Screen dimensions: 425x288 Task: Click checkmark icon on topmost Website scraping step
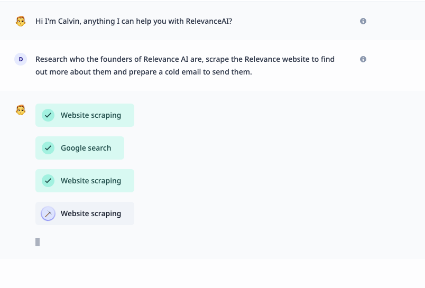click(x=48, y=115)
